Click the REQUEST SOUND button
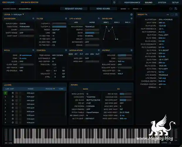Viewport: 182px width, 147px height. pos(74,9)
